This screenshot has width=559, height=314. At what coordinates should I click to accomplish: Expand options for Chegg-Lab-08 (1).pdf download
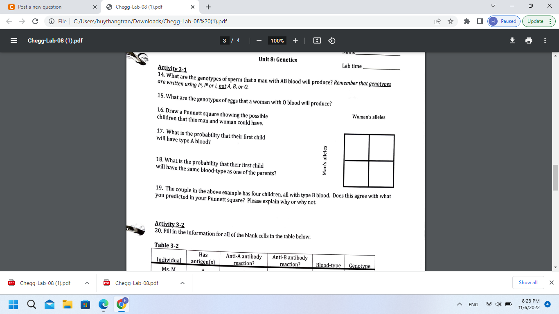coord(87,283)
